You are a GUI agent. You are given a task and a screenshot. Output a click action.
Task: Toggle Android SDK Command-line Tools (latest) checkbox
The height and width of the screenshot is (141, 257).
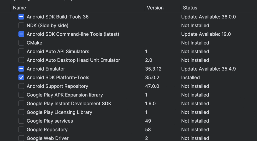point(21,34)
